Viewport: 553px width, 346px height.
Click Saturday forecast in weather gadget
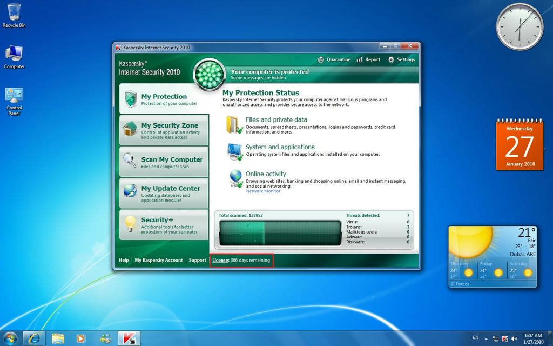pos(521,270)
